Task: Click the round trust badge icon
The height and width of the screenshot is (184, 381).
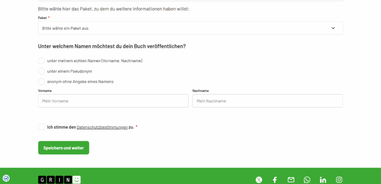Action: (x=6, y=178)
